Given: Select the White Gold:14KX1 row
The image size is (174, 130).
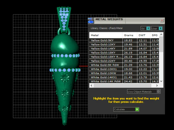Looking at the screenshot, I should point(124,77).
